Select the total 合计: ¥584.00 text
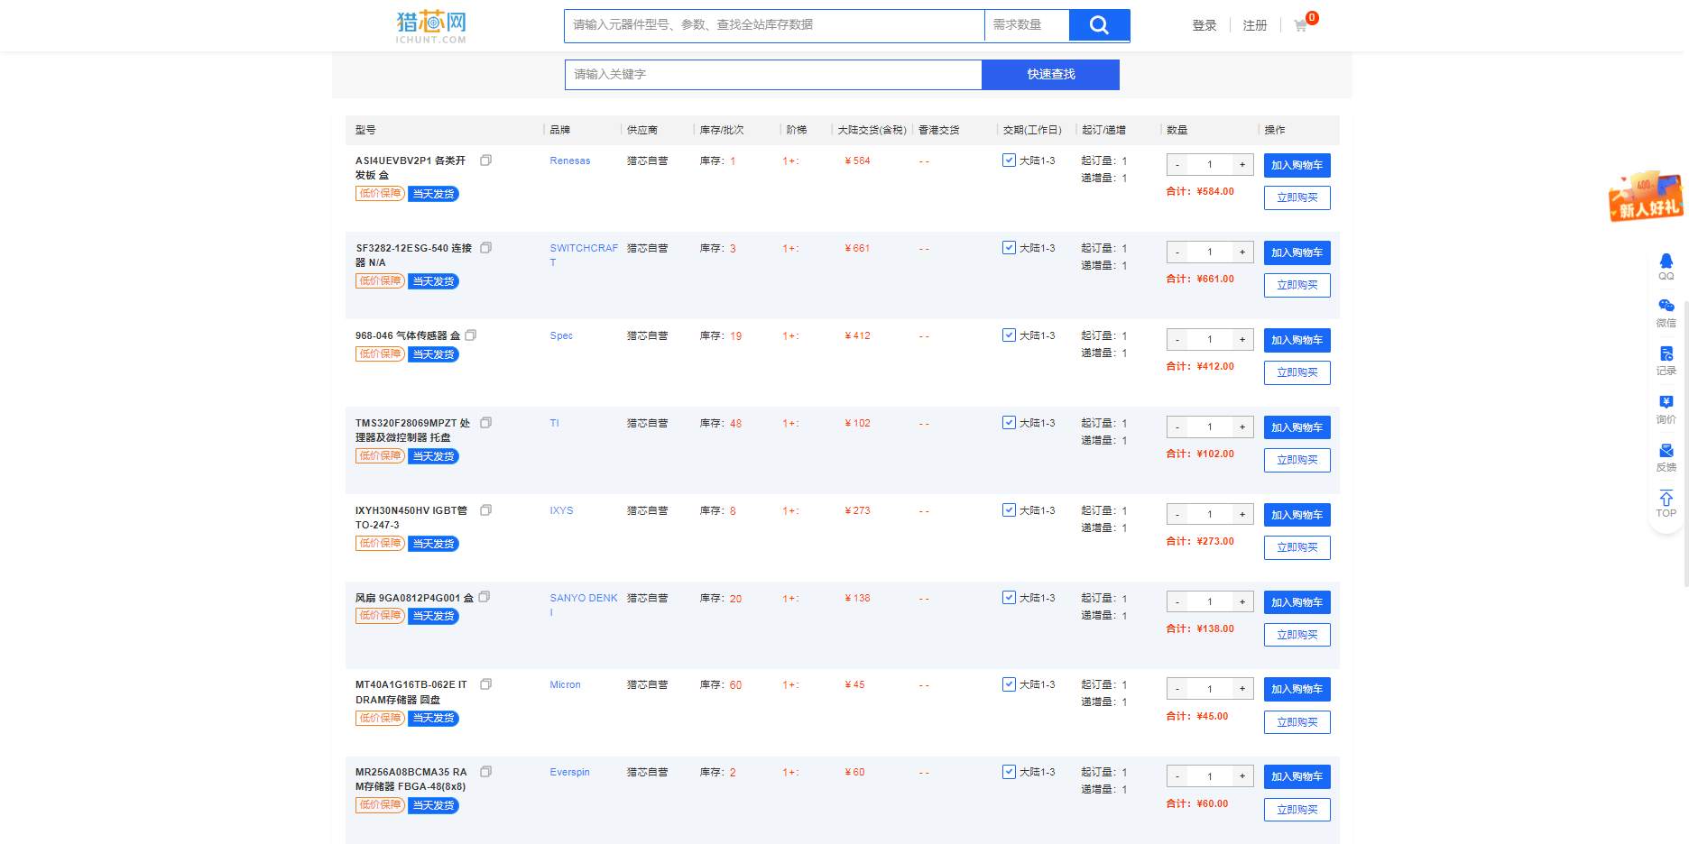The image size is (1689, 844). 1200,191
